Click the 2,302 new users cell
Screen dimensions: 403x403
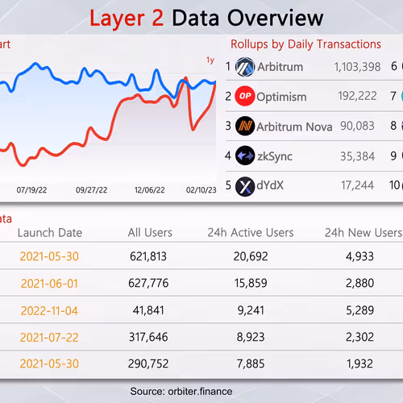pos(359,337)
